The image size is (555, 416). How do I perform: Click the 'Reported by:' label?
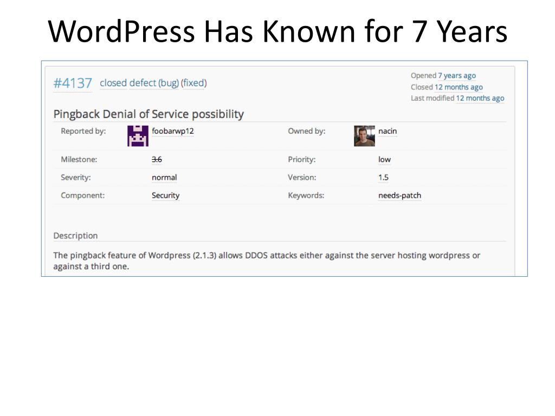pyautogui.click(x=83, y=131)
